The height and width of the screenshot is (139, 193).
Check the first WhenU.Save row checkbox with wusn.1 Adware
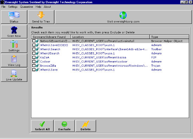click(x=34, y=45)
